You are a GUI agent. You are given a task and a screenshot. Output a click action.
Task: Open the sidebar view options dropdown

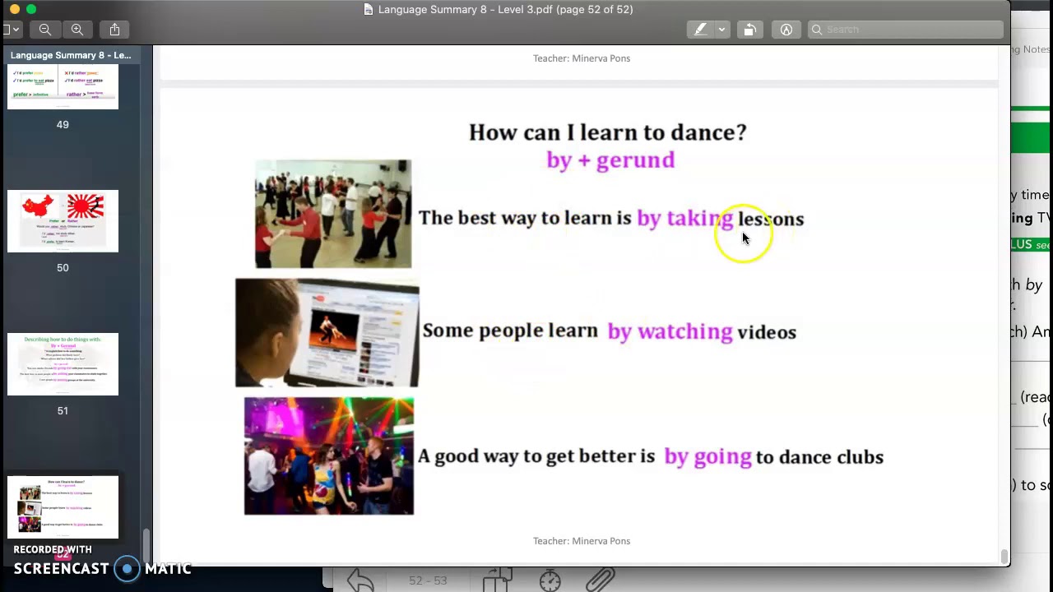11,30
